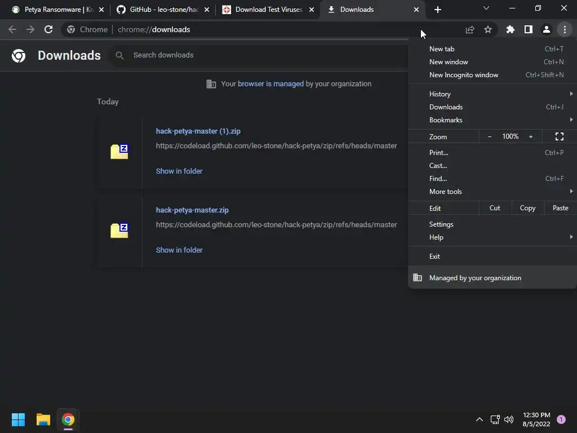577x433 pixels.
Task: Select Print... from the menu
Action: coord(492,152)
